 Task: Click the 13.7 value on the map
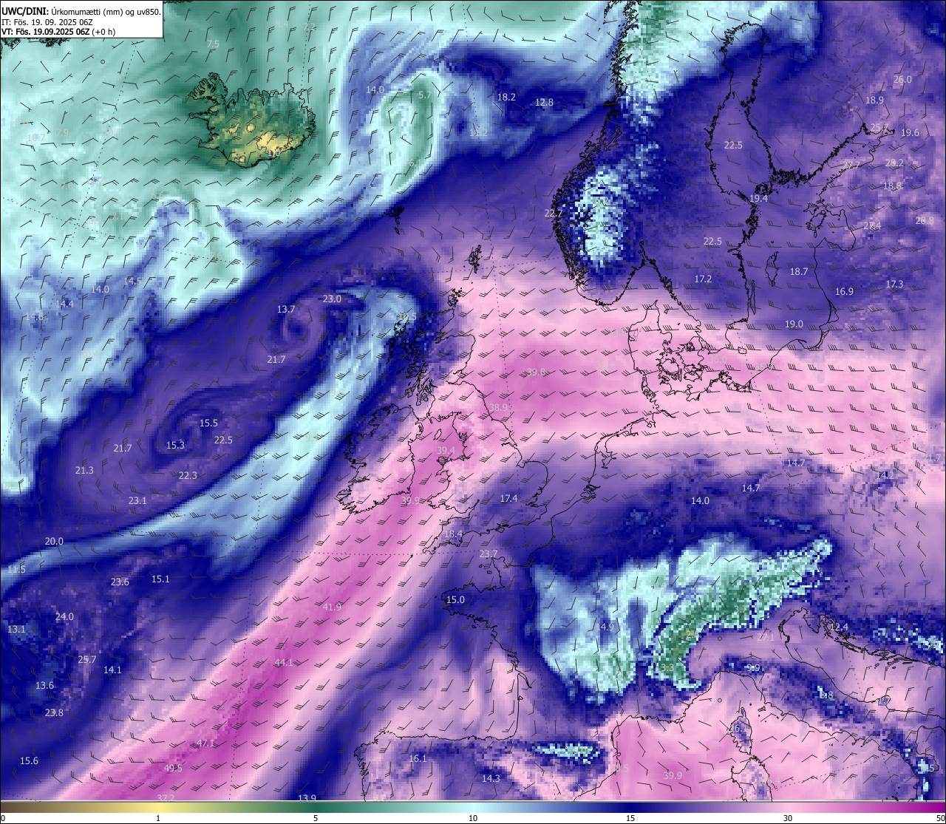286,310
